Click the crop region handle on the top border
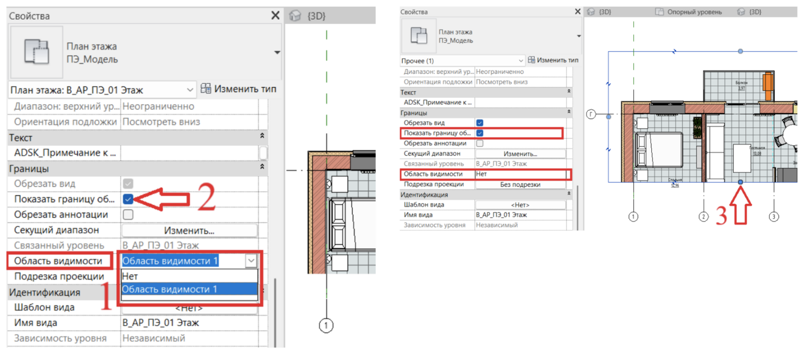The width and height of the screenshot is (810, 355). (x=741, y=51)
